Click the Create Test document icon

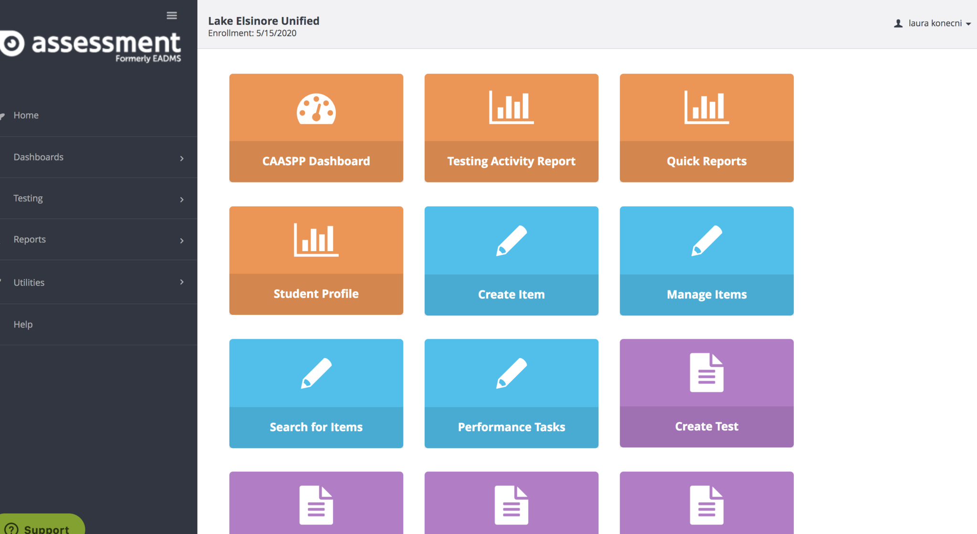tap(706, 373)
